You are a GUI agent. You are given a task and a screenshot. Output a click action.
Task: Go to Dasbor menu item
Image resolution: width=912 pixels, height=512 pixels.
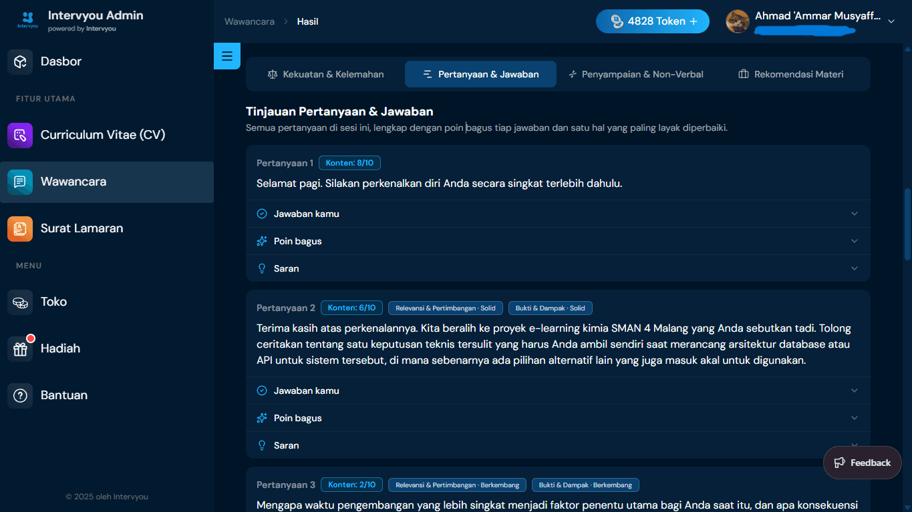coord(107,61)
